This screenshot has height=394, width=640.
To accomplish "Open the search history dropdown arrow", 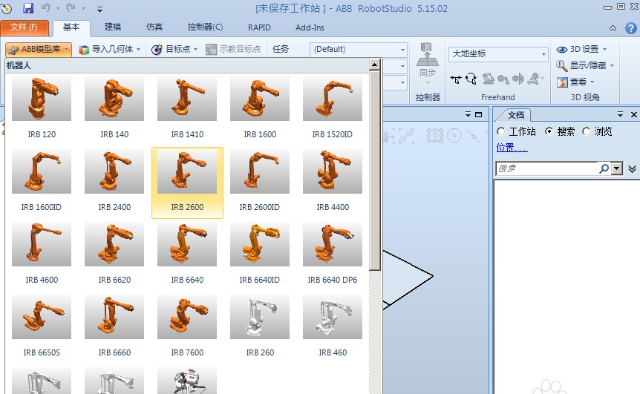I will (617, 168).
